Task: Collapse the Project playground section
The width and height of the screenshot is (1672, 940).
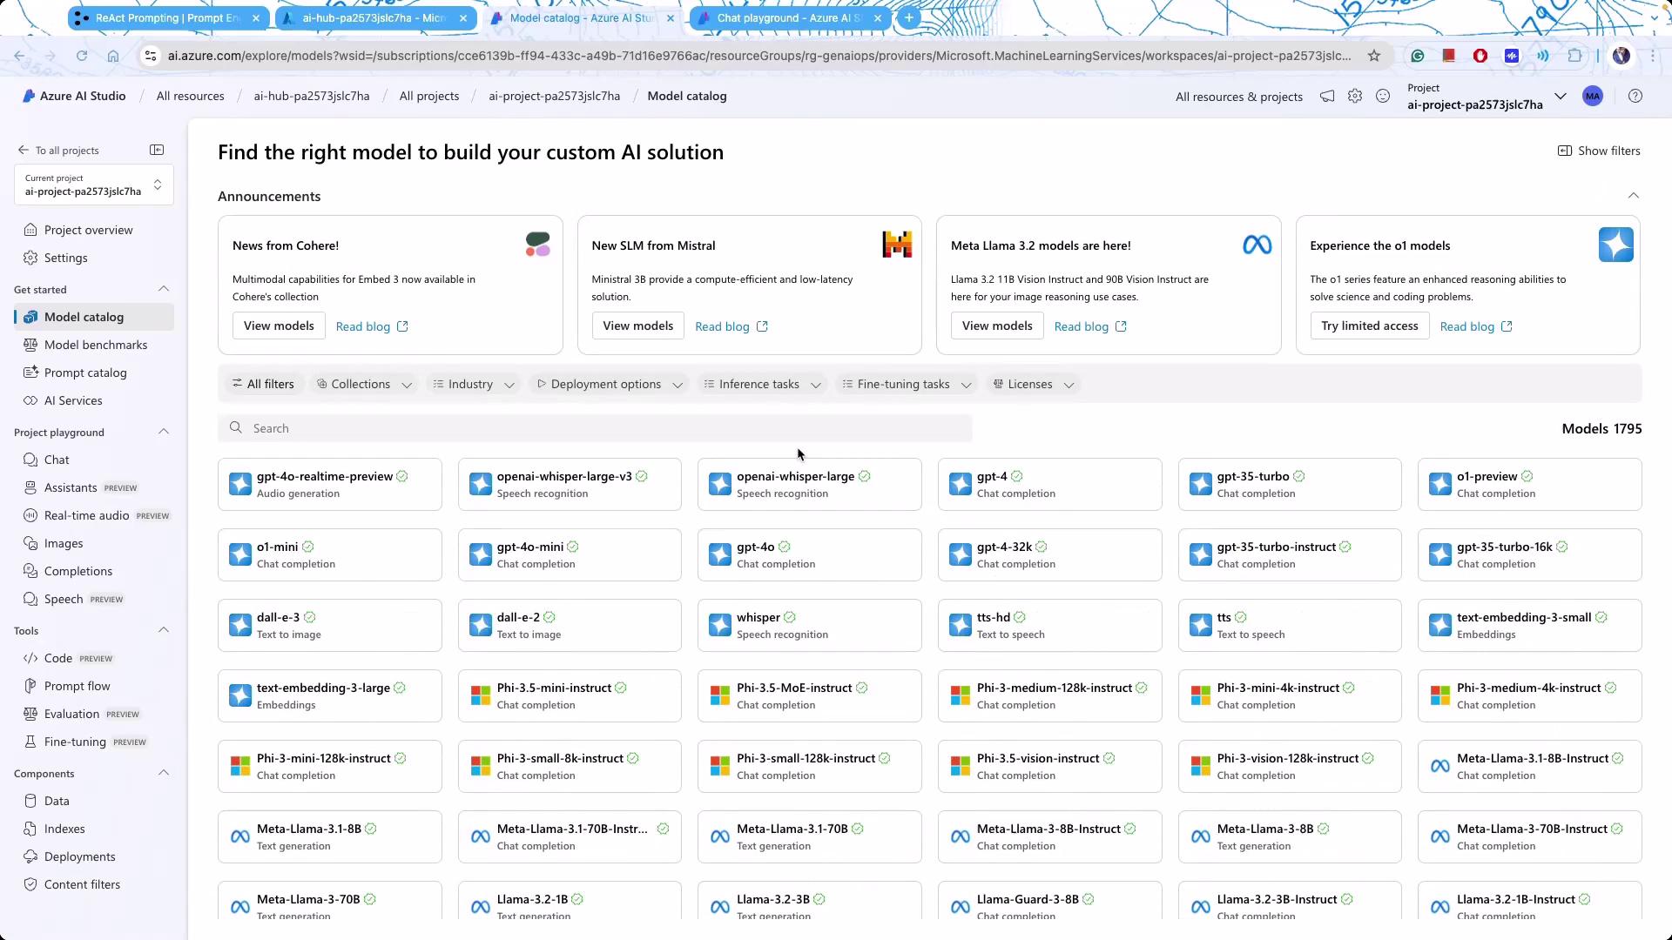Action: pos(164,432)
